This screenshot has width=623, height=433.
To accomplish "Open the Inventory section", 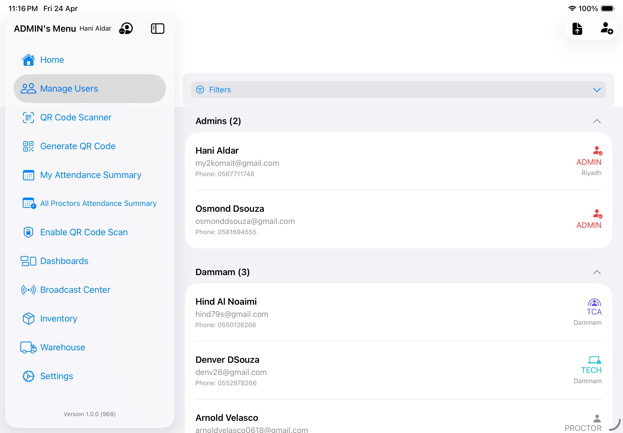I will click(58, 318).
